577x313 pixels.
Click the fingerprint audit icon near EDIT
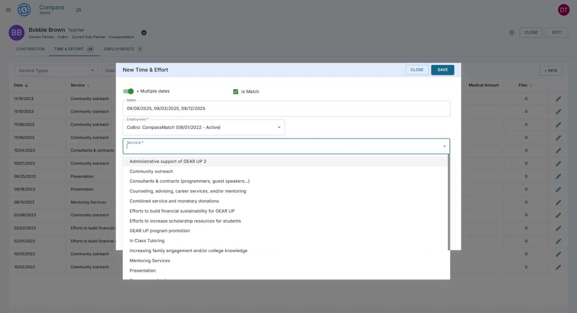click(x=512, y=33)
